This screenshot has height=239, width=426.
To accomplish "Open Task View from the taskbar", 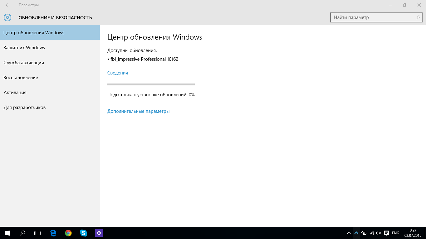I will (x=37, y=233).
